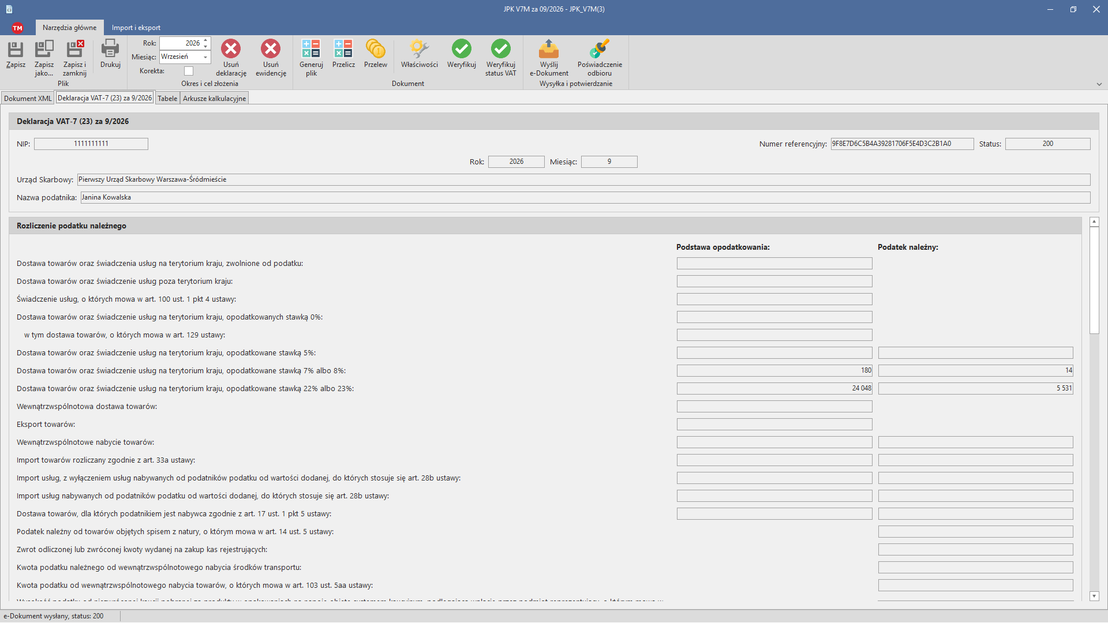
Task: Click Poświadczenie odbioru icon
Action: (x=600, y=49)
